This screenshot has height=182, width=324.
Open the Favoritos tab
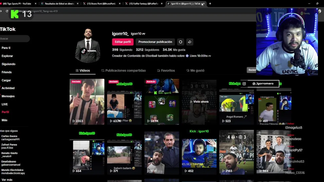166,71
